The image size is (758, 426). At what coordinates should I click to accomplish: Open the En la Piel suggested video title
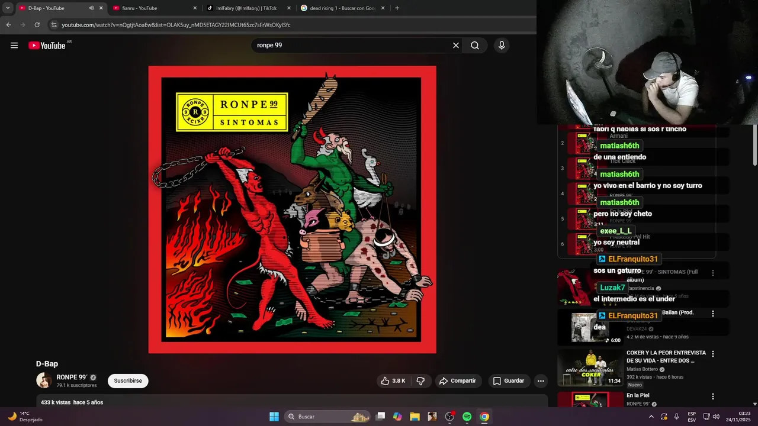coord(638,395)
